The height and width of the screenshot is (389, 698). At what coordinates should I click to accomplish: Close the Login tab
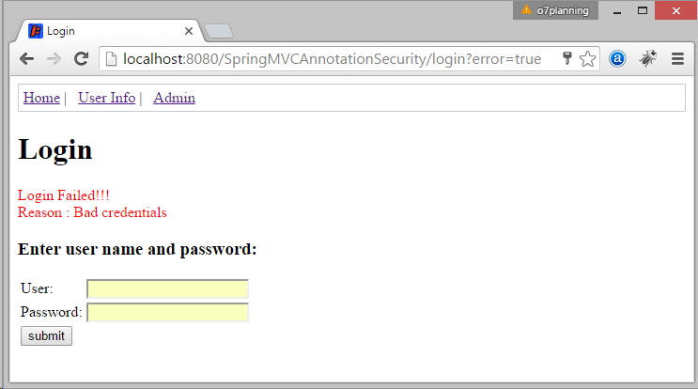(x=189, y=31)
